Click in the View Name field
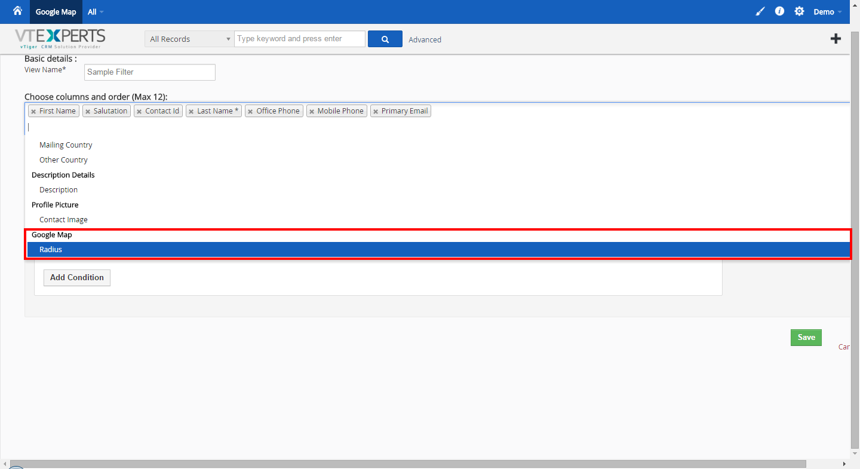This screenshot has height=469, width=860. click(x=150, y=72)
